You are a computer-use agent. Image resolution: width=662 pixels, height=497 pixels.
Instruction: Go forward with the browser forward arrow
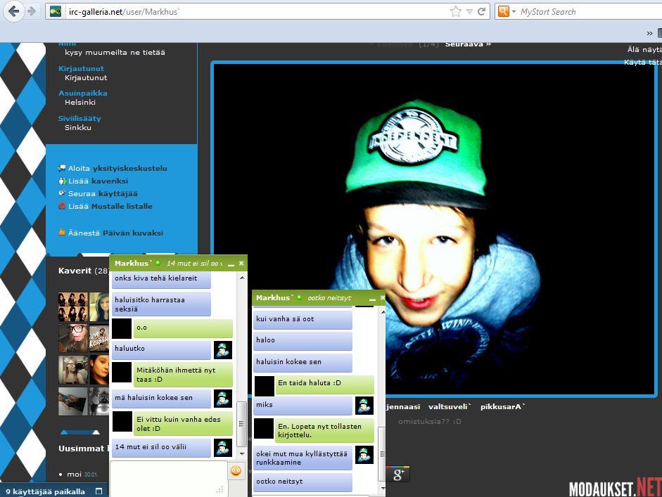[x=32, y=11]
